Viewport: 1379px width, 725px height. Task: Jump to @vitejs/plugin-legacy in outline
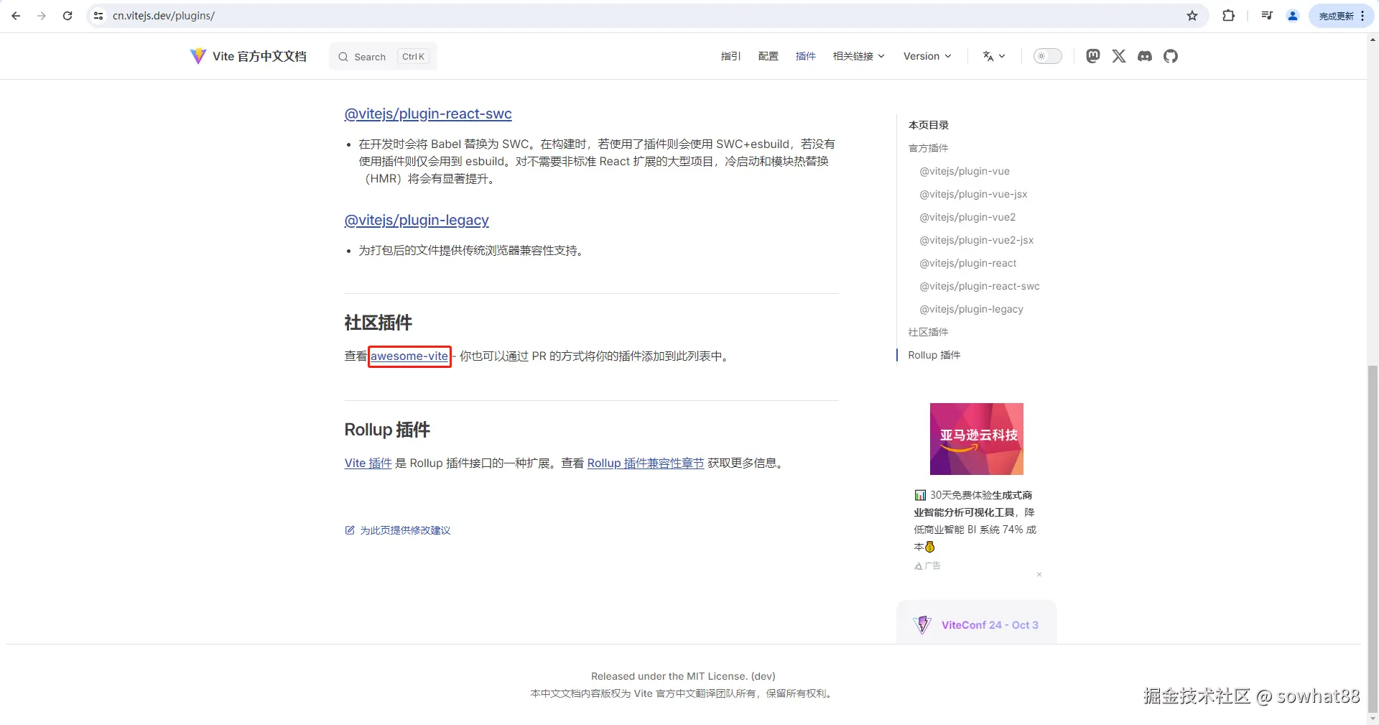tap(972, 309)
